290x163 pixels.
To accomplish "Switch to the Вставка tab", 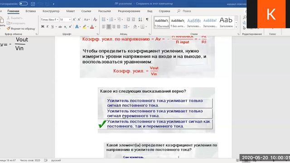I will [x=31, y=11].
